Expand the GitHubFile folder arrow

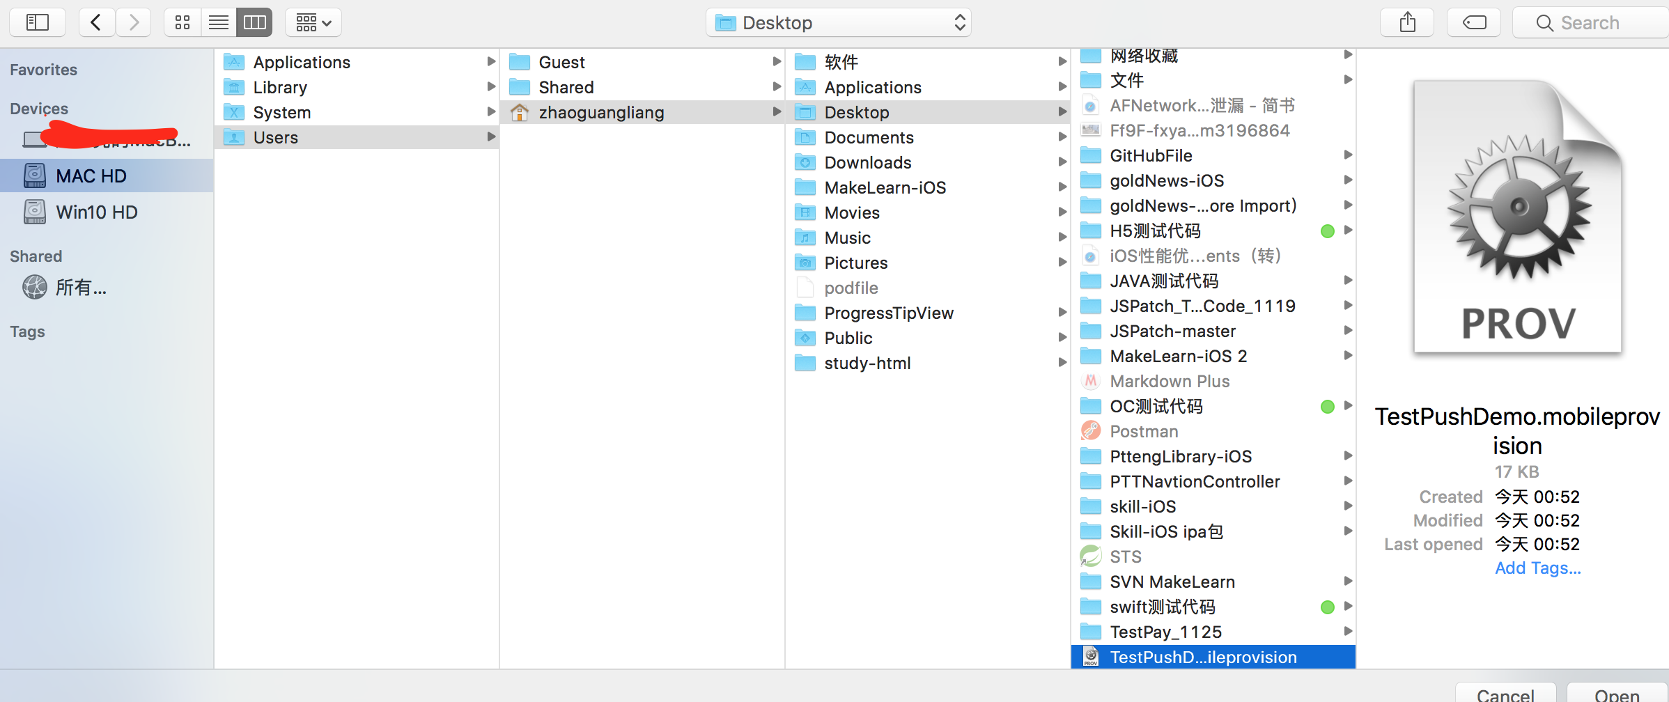(x=1348, y=155)
